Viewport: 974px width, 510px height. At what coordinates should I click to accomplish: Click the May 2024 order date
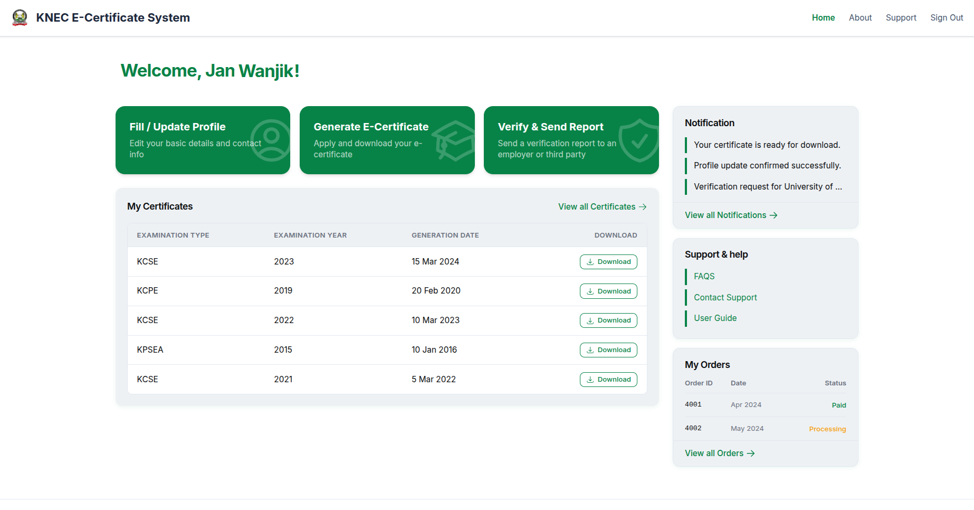pos(747,429)
